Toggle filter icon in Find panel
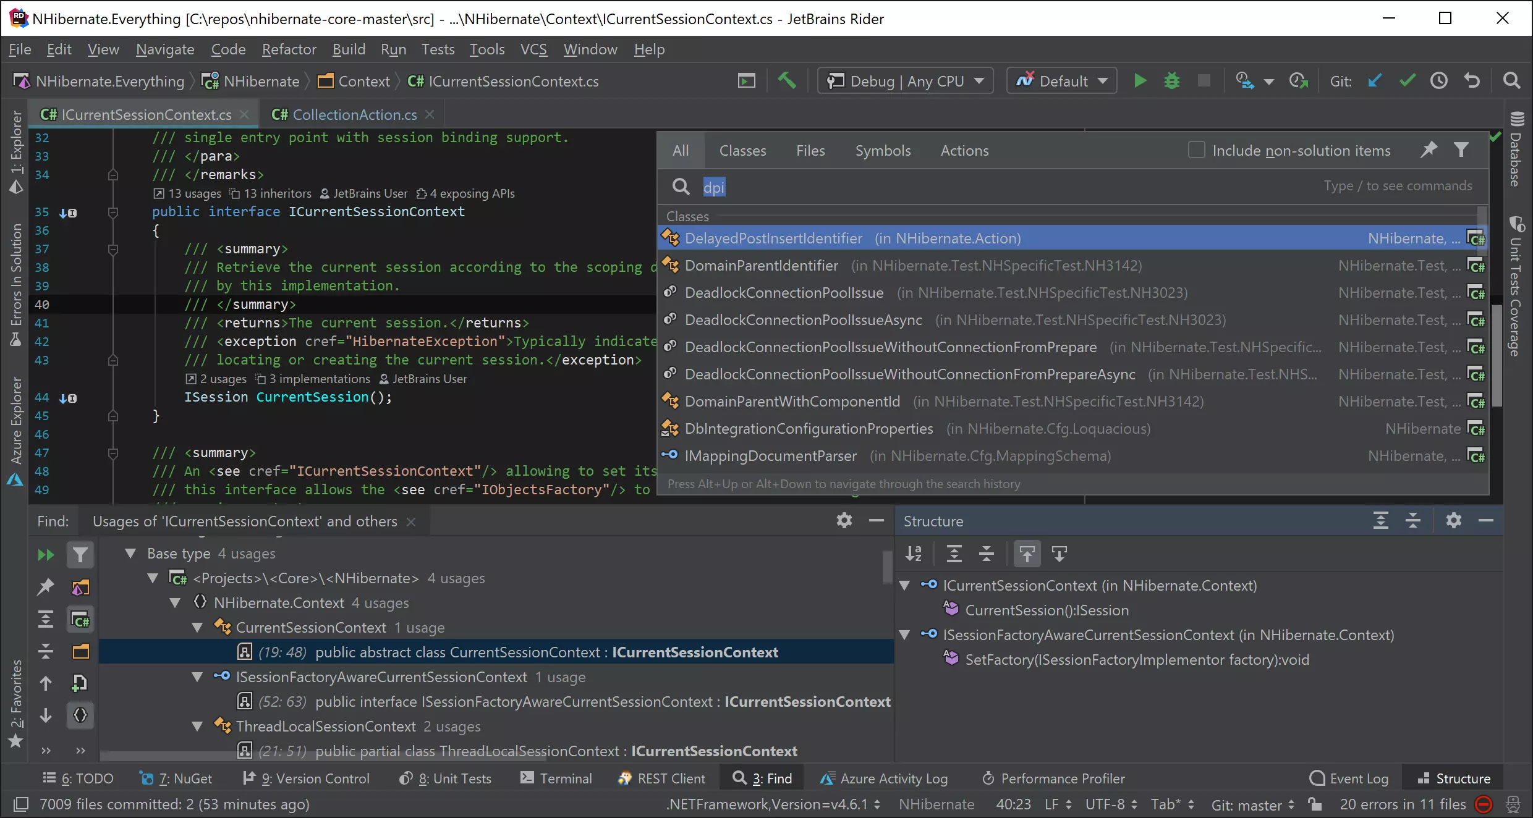Image resolution: width=1533 pixels, height=818 pixels. click(80, 554)
